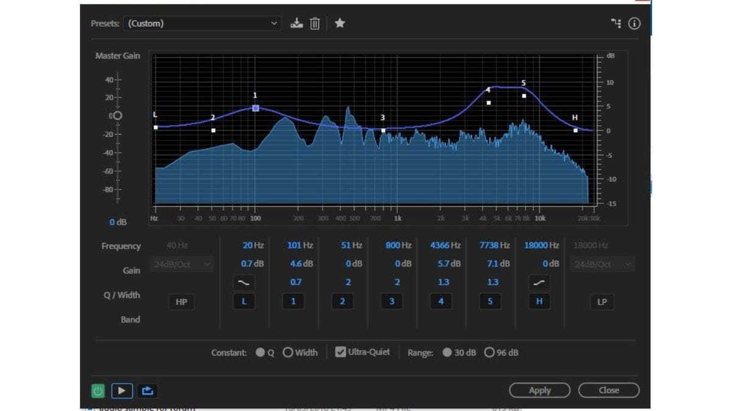Select control point 5 on EQ curve
The height and width of the screenshot is (411, 732).
(524, 96)
